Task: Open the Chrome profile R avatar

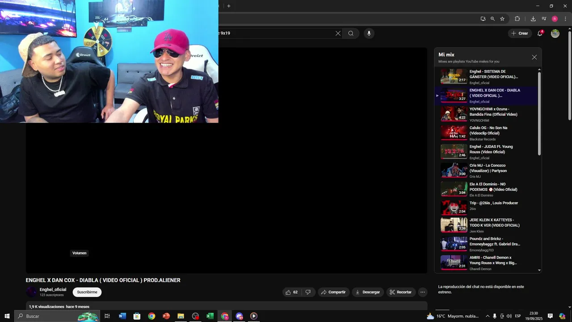Action: 555,19
